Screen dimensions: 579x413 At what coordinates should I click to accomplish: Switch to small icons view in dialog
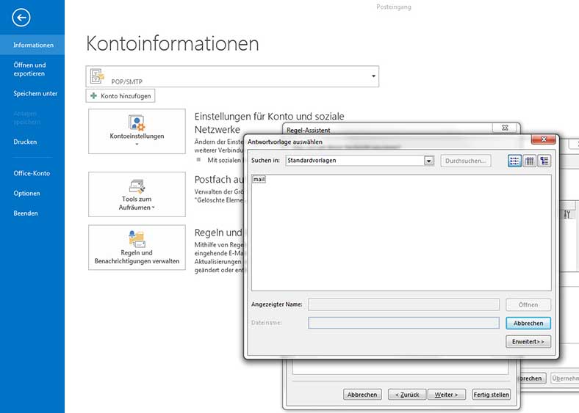point(515,161)
